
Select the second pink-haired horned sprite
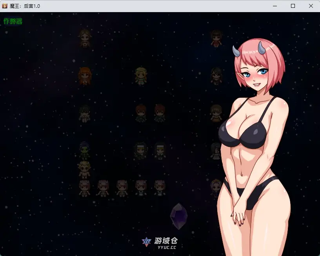pos(103,188)
